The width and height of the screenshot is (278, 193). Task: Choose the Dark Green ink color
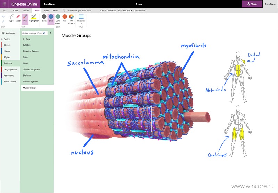click(58, 19)
